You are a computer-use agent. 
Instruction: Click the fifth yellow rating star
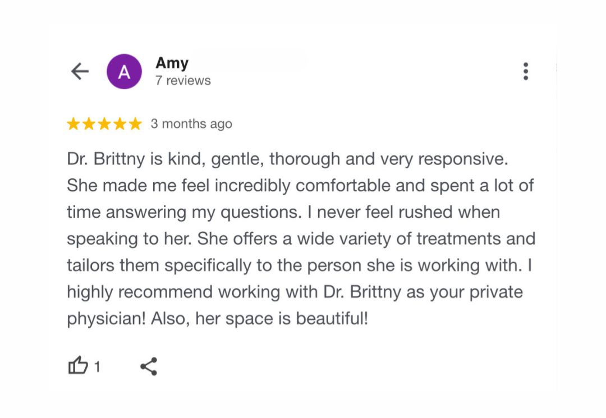(135, 124)
